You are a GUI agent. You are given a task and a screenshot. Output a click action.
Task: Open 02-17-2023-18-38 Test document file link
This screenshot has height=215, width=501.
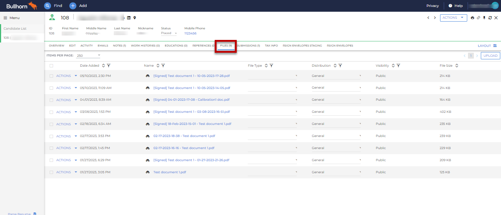tap(184, 136)
